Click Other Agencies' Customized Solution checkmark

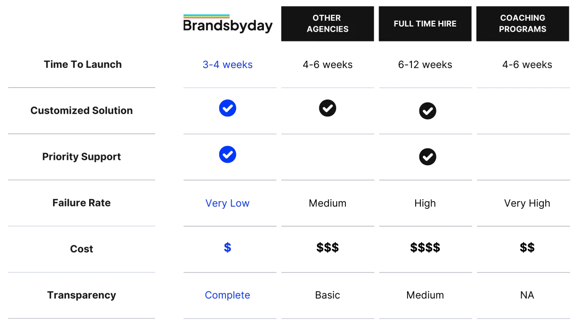(x=328, y=108)
